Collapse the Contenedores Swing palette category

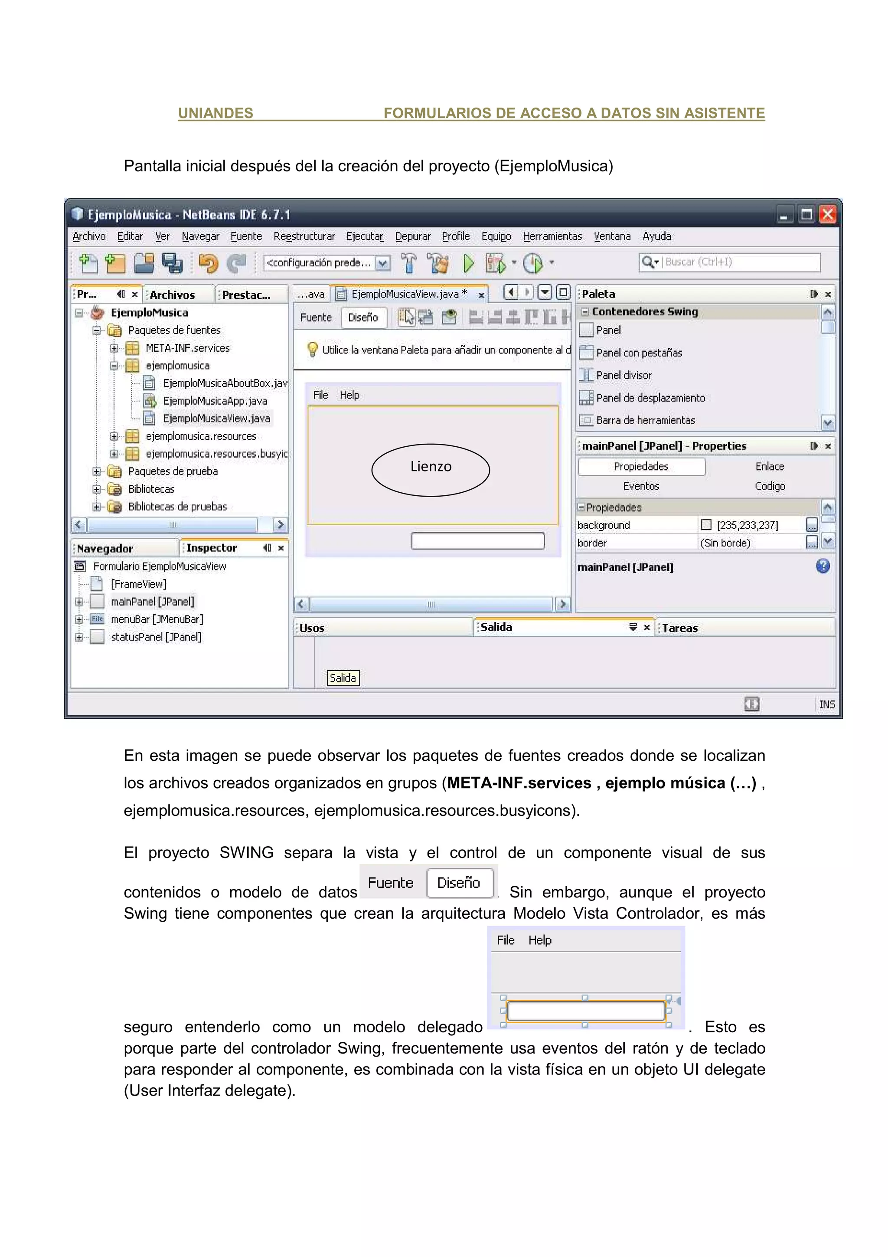pyautogui.click(x=585, y=311)
